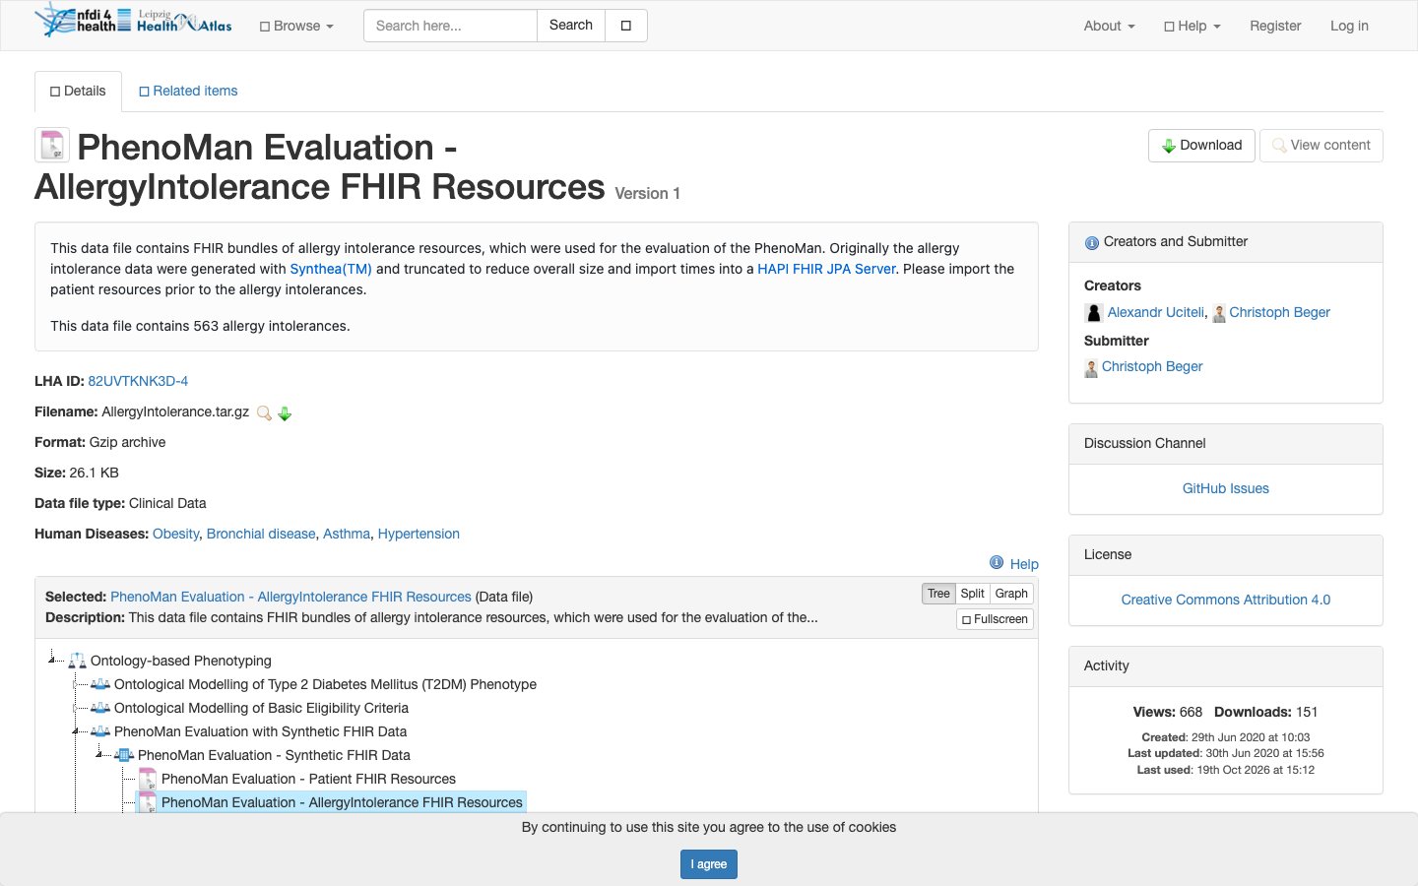The image size is (1418, 886).
Task: Click Log in in the navigation bar
Action: point(1349,26)
